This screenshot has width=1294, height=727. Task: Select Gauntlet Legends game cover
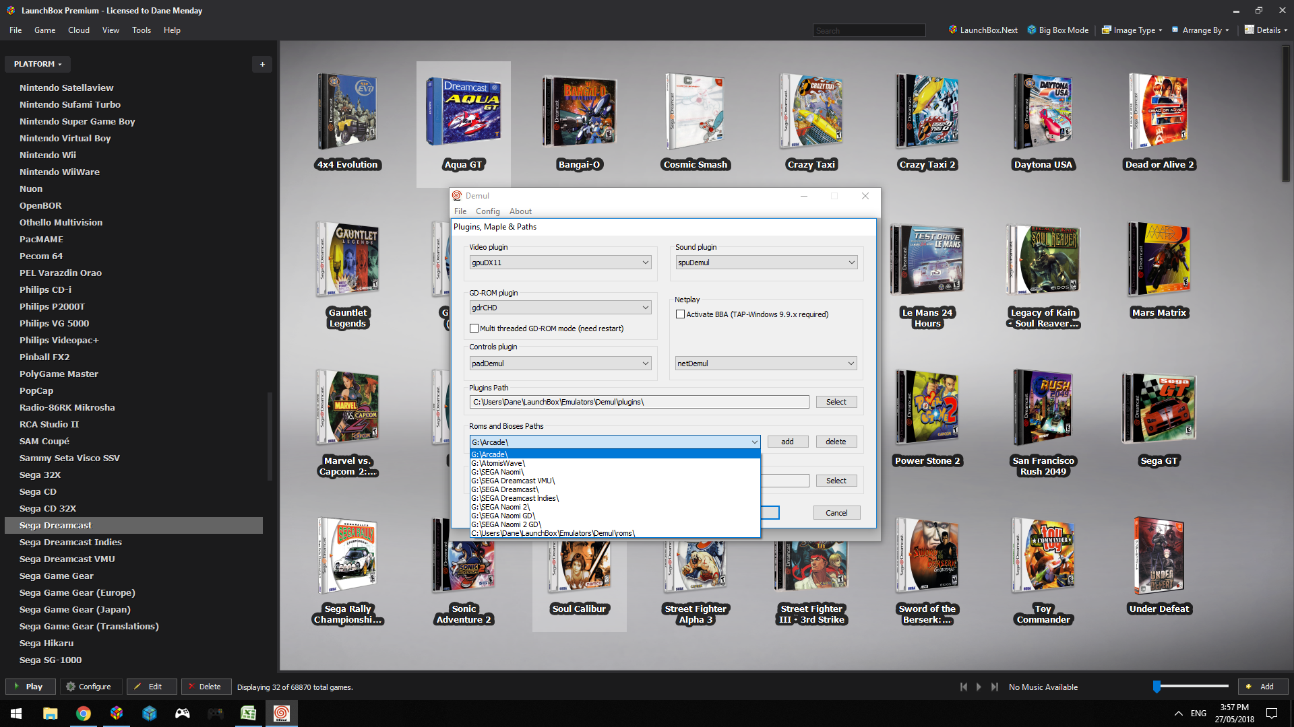(348, 259)
